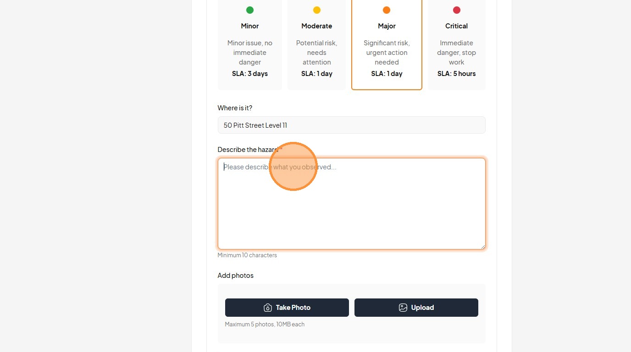Screen dimensions: 631x352
Task: Pick the Major severity card title
Action: click(387, 26)
